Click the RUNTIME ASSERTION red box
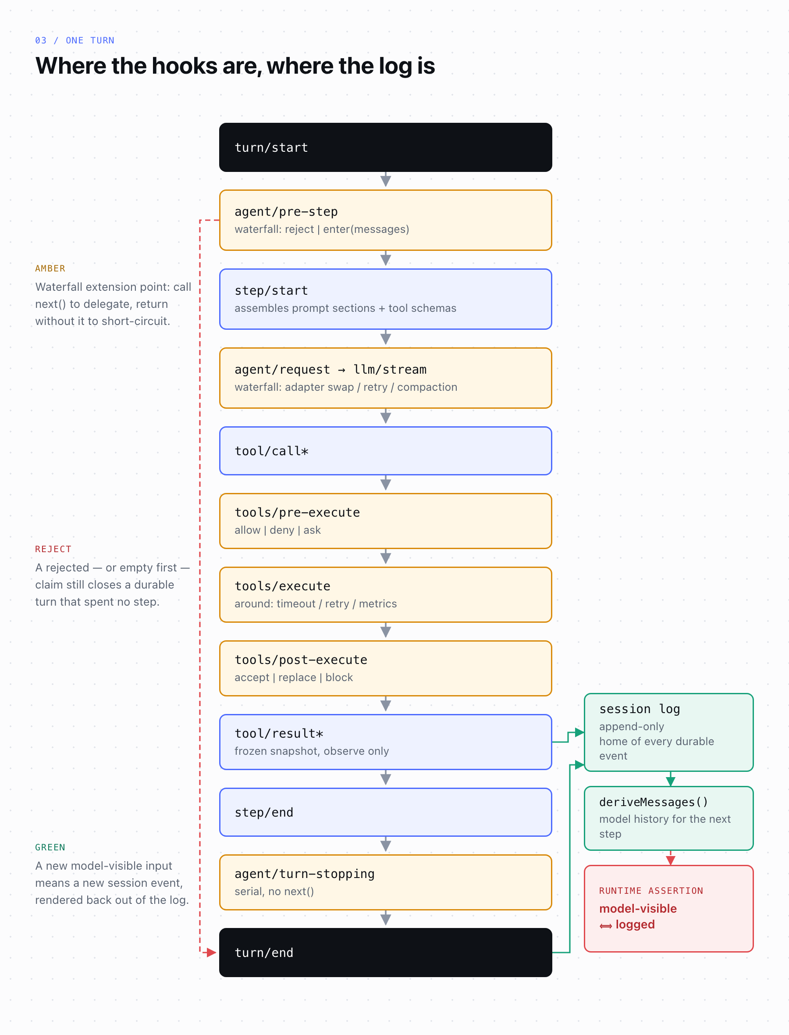789x1035 pixels. 668,909
